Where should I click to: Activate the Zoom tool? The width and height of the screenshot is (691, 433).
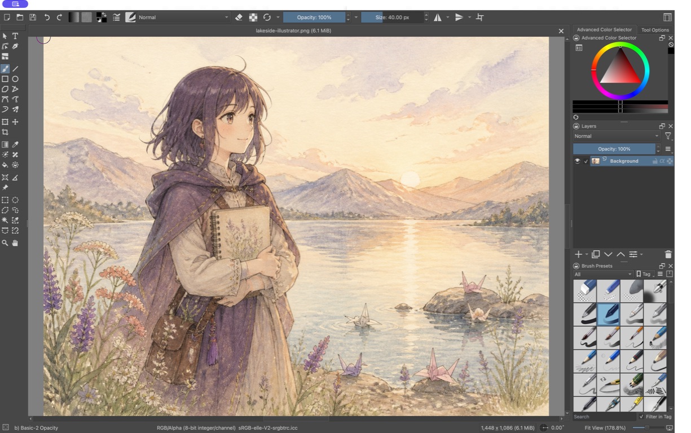tap(5, 243)
